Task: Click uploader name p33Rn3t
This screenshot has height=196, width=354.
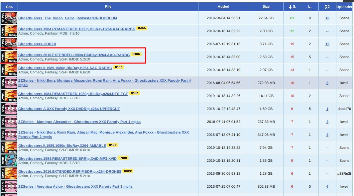Action: [344, 173]
